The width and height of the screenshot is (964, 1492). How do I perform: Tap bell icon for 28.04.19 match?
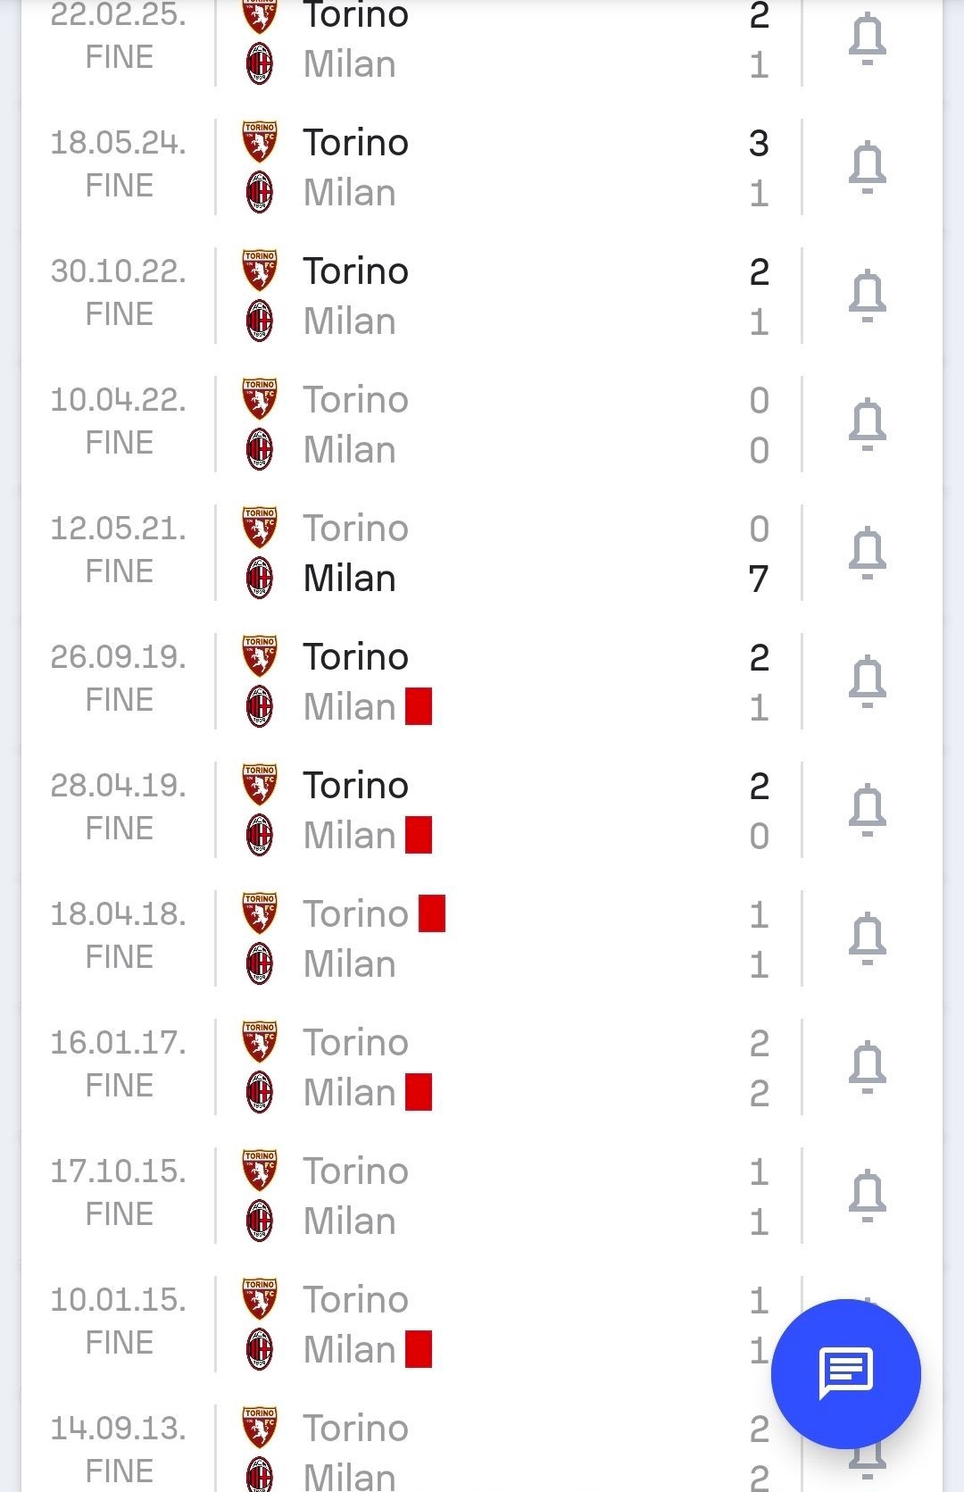point(867,810)
